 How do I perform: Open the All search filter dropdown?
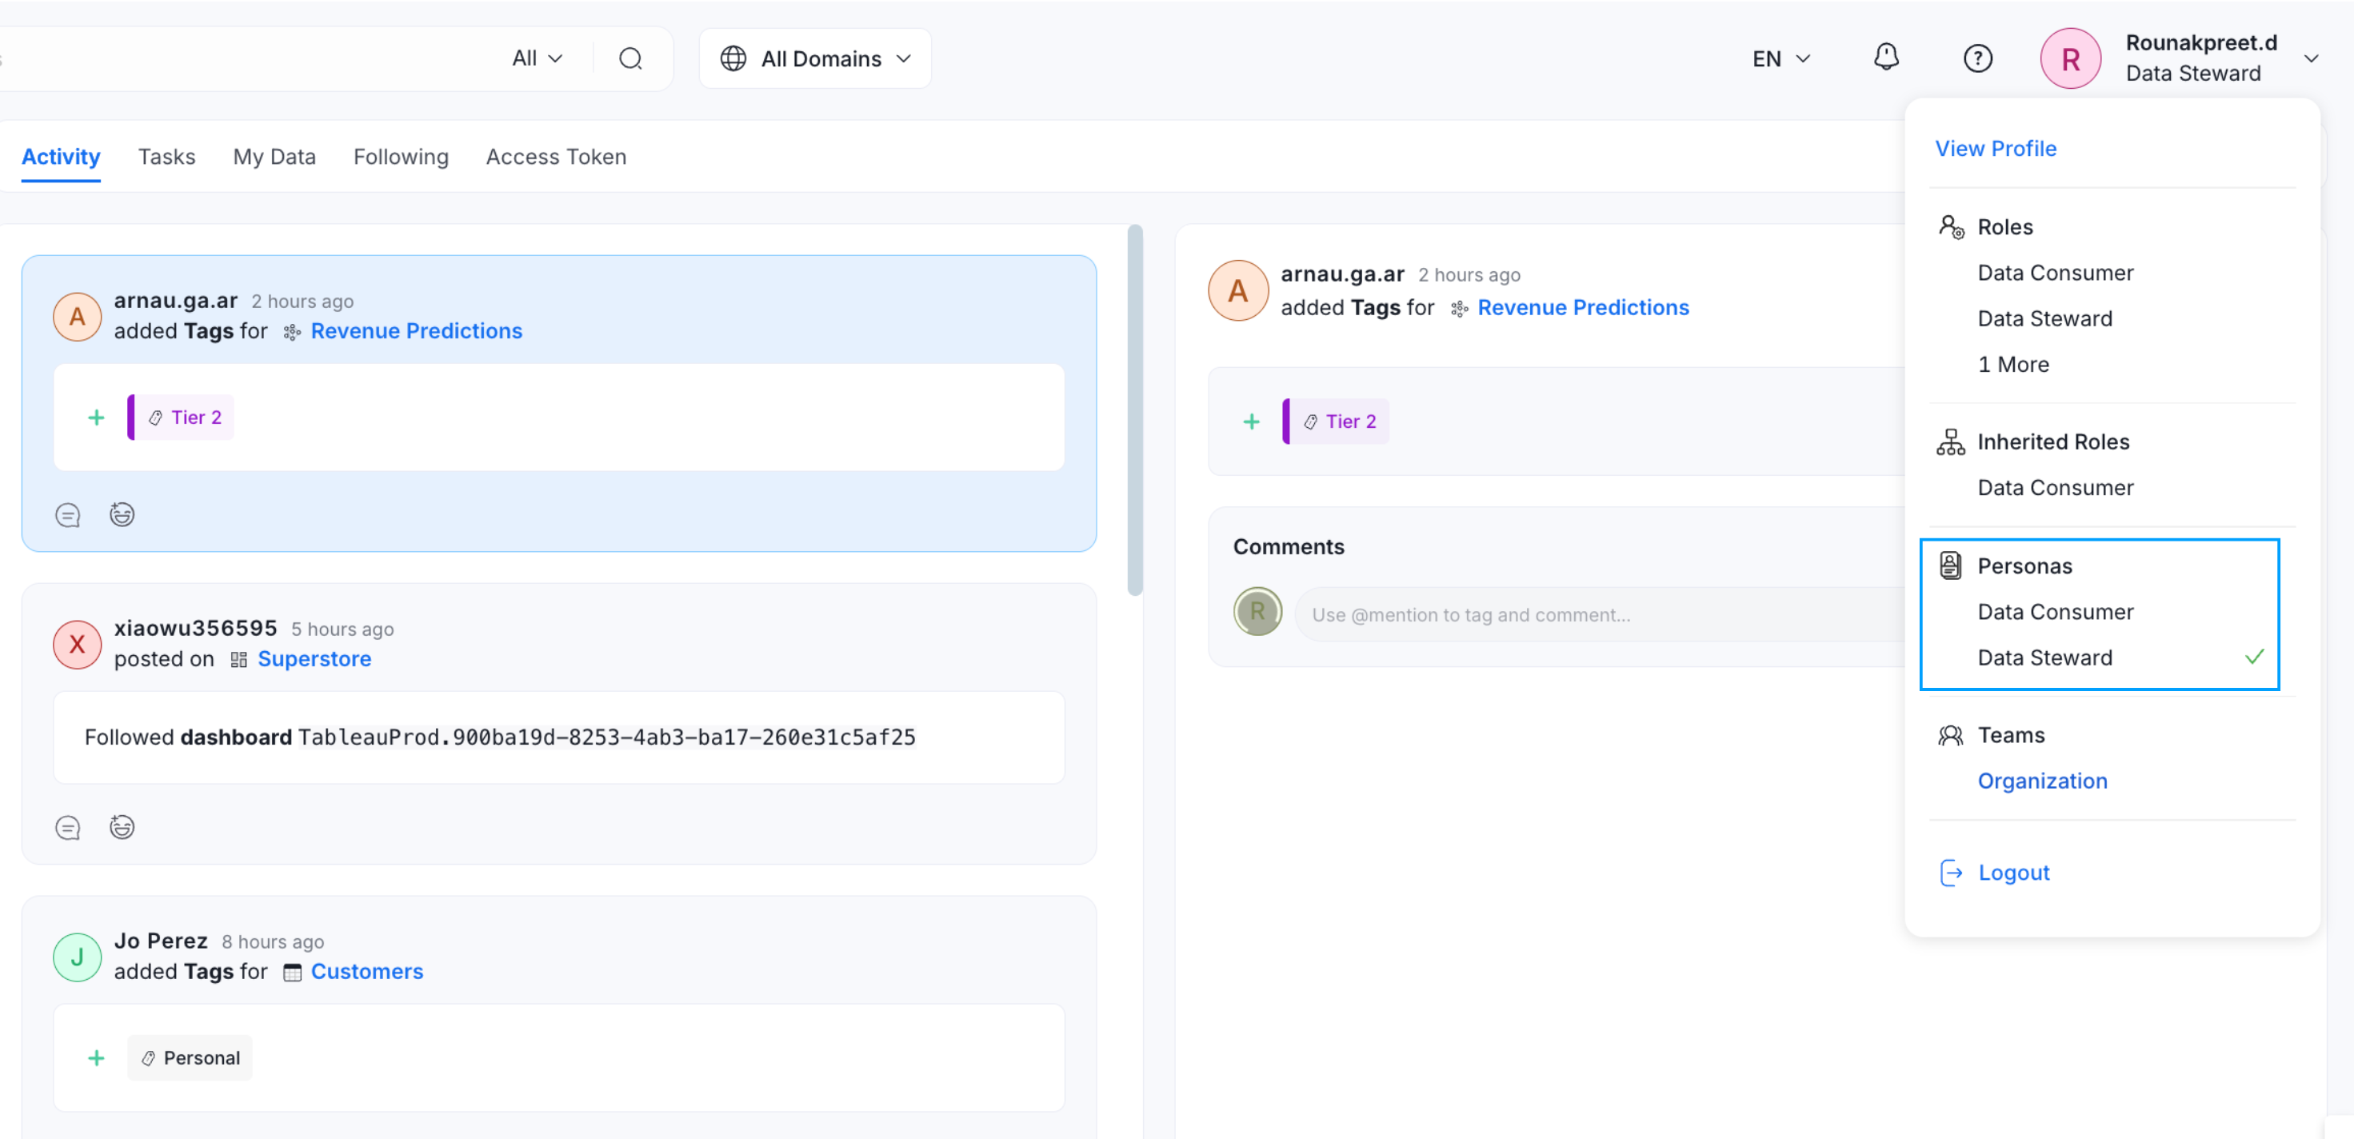537,58
